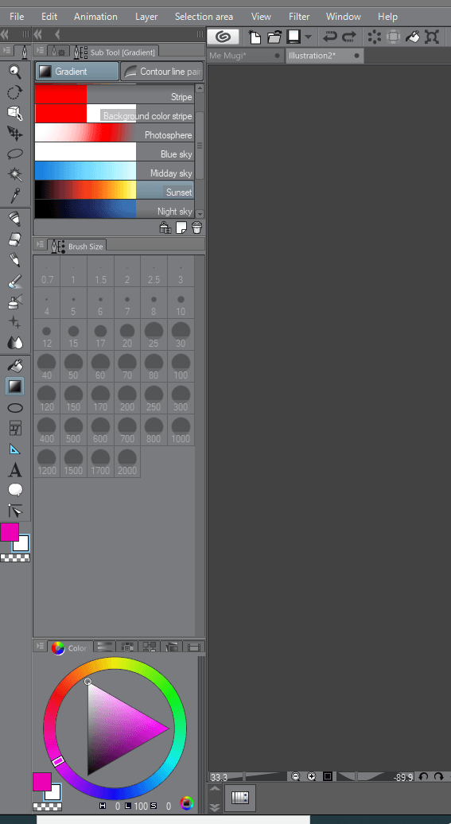Viewport: 451px width, 824px height.
Task: Select the Frame border tool
Action: click(x=15, y=428)
